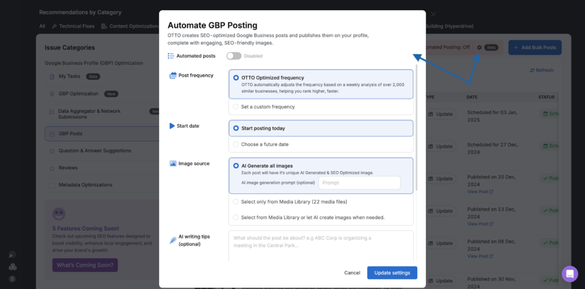Click the Start date play icon
Viewport: 585px width, 289px height.
172,126
